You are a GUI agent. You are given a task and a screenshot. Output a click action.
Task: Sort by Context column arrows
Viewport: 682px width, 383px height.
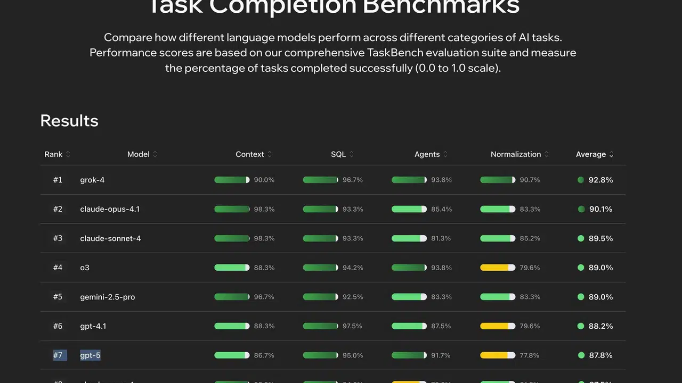(x=270, y=154)
